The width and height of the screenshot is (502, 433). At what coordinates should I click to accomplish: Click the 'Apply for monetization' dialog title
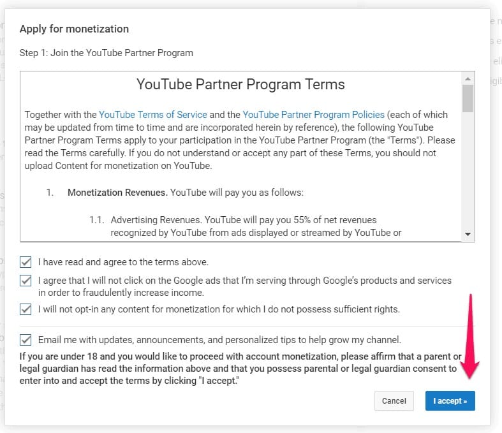74,29
